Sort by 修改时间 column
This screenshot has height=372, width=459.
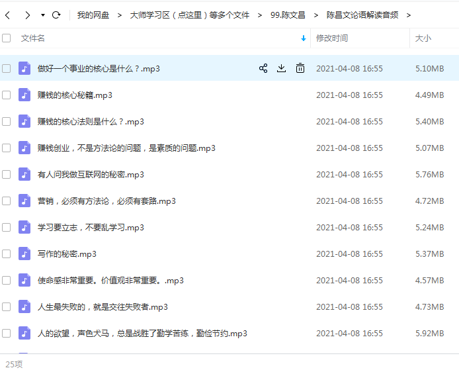tap(332, 38)
